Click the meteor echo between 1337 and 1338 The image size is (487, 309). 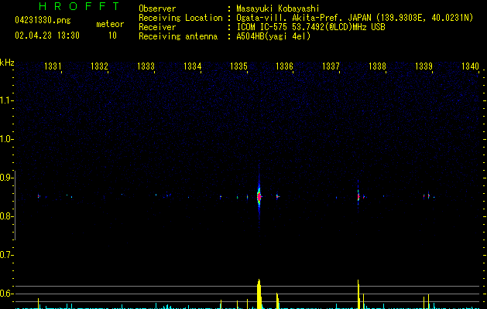[358, 196]
